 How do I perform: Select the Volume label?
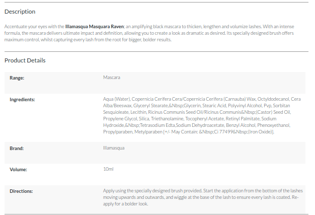[18, 169]
